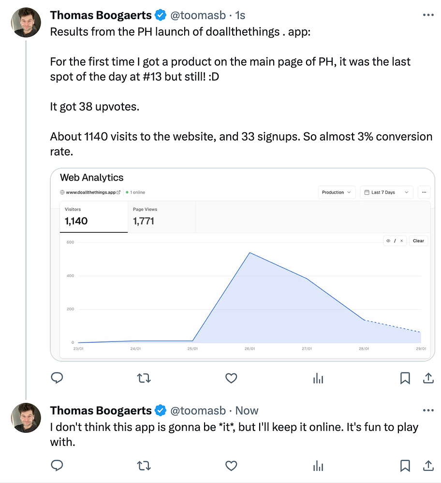
Task: Repost the PH launch results tweet
Action: tap(144, 378)
